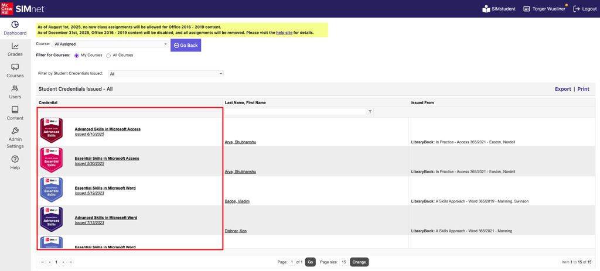
Task: Open the help site link
Action: [284, 33]
